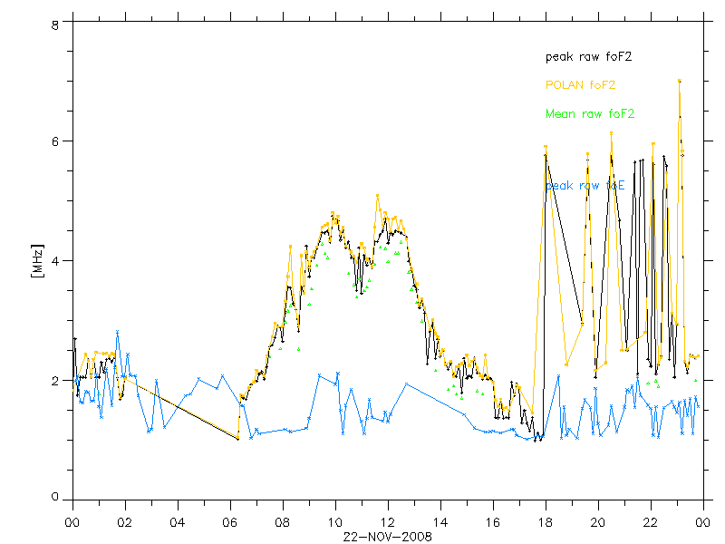
Task: Click the x-axis hour label 06
Action: click(x=230, y=523)
